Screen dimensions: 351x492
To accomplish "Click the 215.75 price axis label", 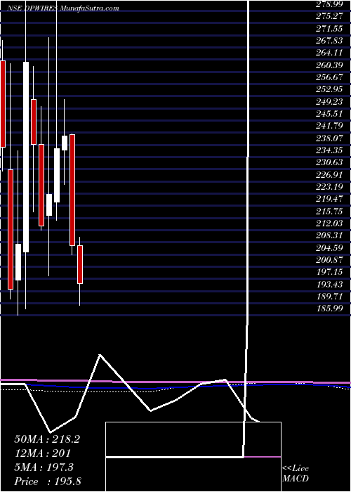I will point(329,211).
